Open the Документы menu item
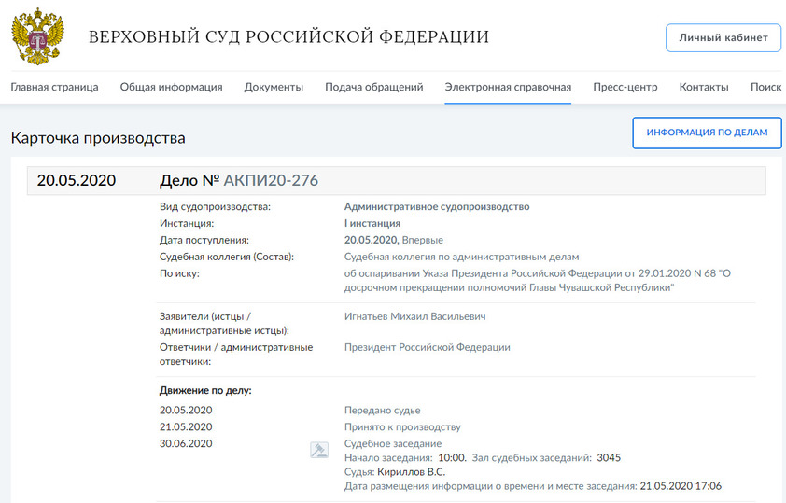This screenshot has width=786, height=503. pos(274,87)
